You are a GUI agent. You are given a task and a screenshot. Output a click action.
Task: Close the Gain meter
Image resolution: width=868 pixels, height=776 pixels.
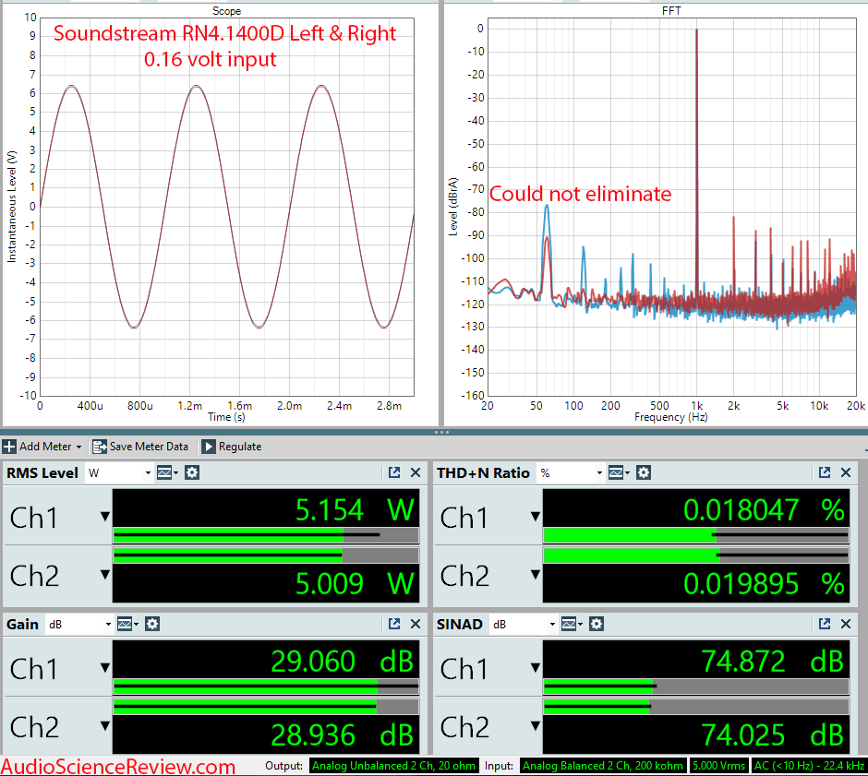coord(416,624)
